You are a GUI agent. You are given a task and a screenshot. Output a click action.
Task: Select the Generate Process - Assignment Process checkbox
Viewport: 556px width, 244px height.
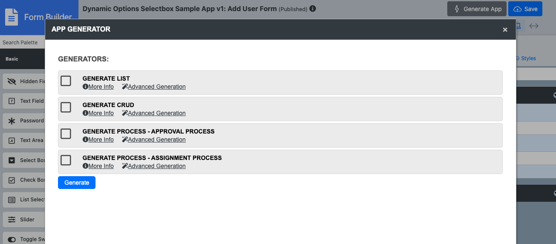click(66, 160)
